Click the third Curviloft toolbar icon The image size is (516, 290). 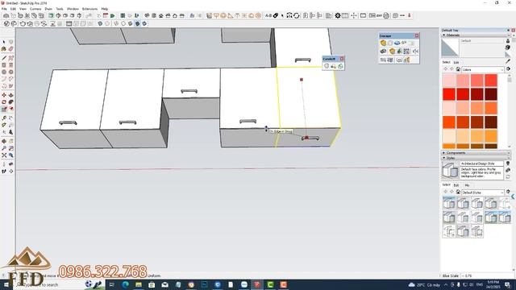[x=340, y=66]
